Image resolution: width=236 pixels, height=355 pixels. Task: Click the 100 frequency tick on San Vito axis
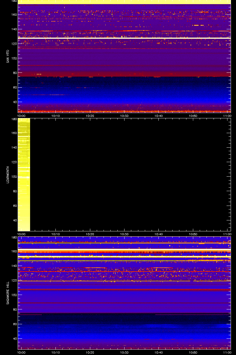[x=14, y=58]
